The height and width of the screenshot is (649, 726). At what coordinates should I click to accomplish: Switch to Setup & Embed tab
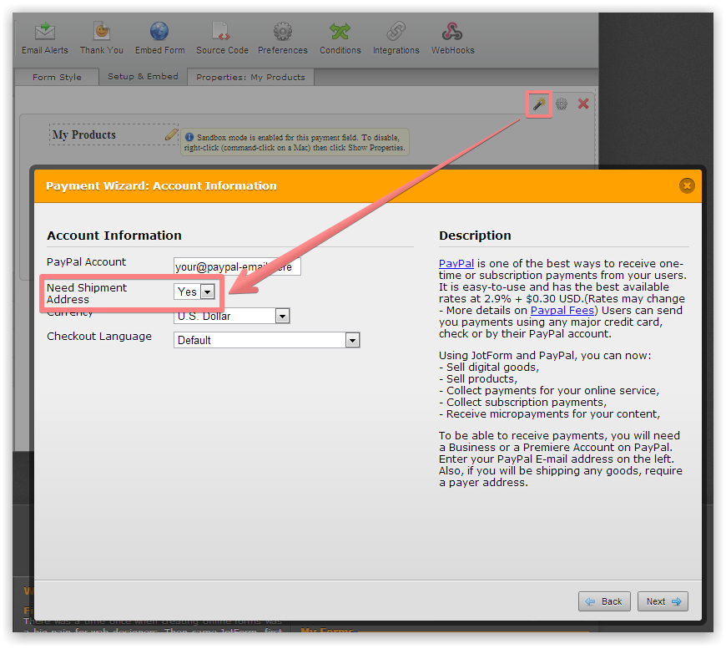click(143, 77)
